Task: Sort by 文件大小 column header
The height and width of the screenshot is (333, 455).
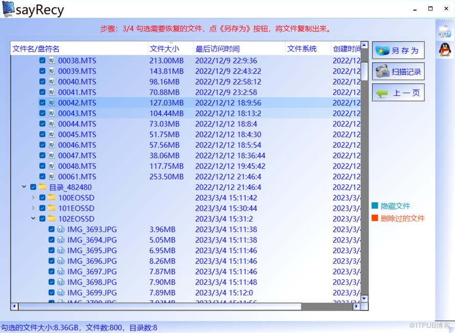Action: tap(170, 49)
